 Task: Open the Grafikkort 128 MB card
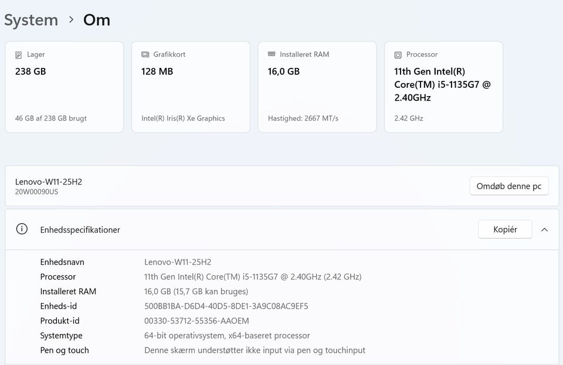[x=191, y=87]
